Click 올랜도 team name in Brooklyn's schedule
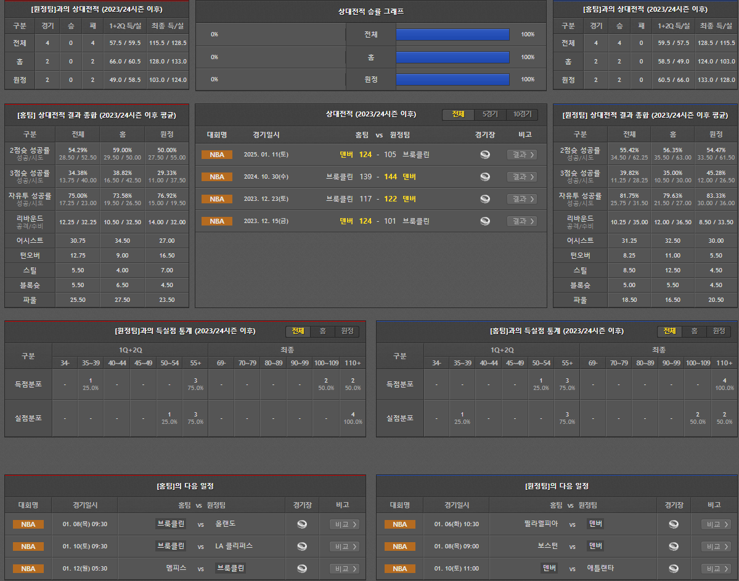Viewport: 739px width, 581px height. 226,524
